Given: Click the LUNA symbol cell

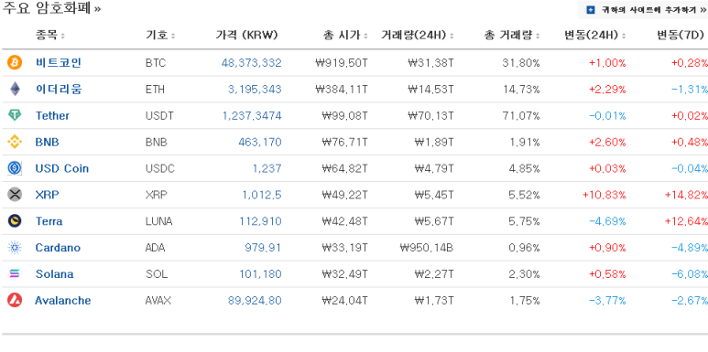Looking at the screenshot, I should pos(159,221).
